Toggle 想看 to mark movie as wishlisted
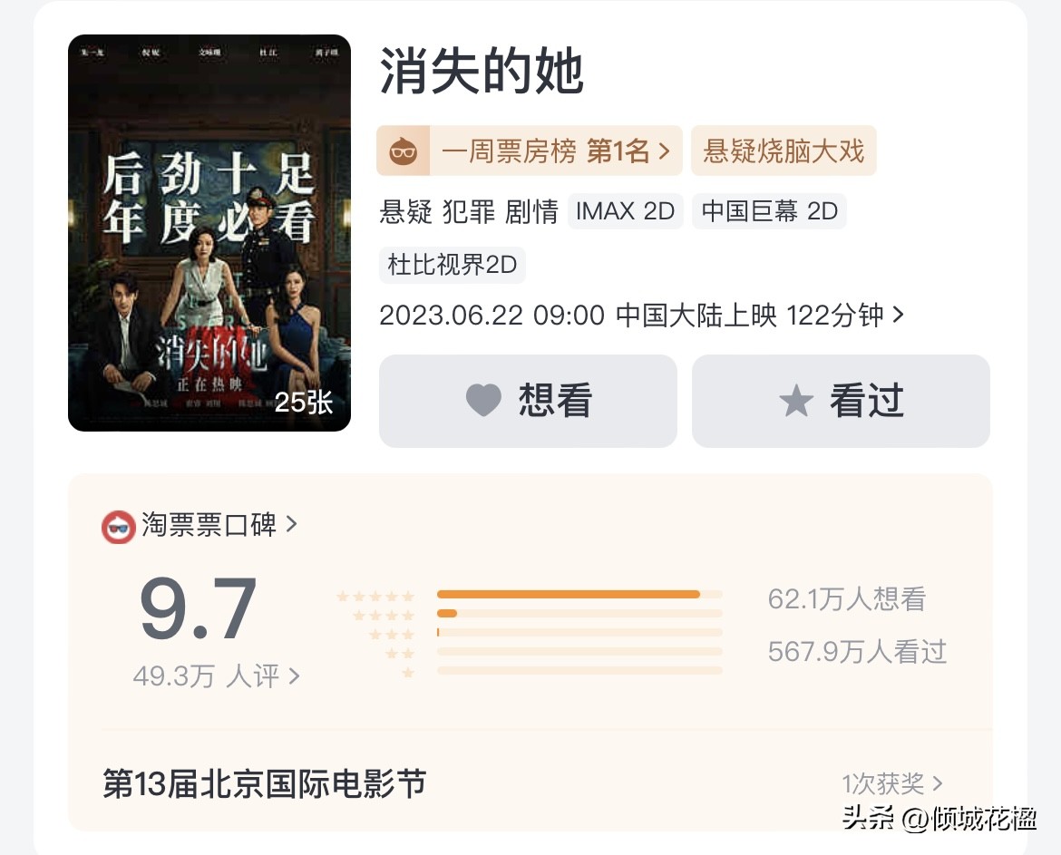1061x855 pixels. tap(528, 401)
